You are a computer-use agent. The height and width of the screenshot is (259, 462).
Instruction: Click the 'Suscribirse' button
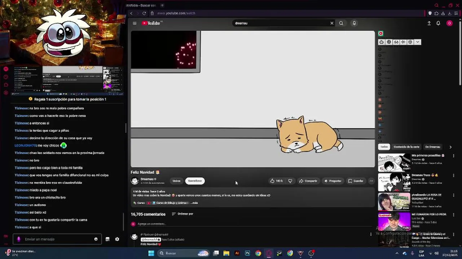pos(195,181)
